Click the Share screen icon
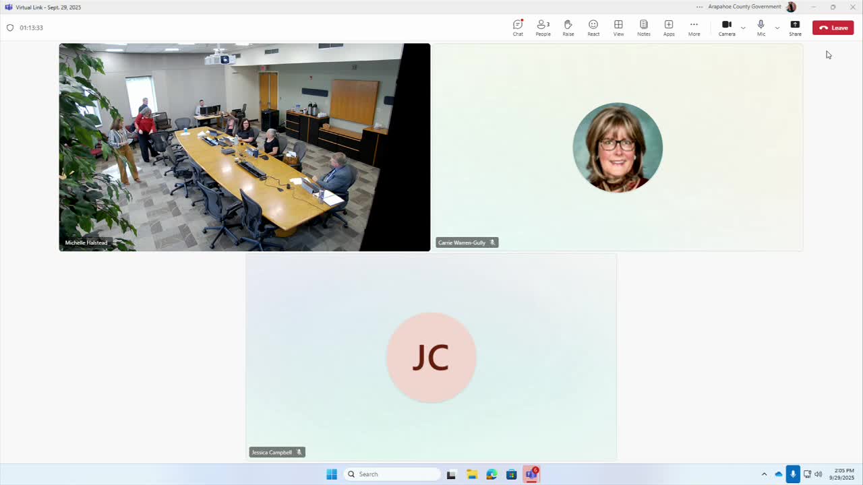The width and height of the screenshot is (863, 485). [795, 28]
